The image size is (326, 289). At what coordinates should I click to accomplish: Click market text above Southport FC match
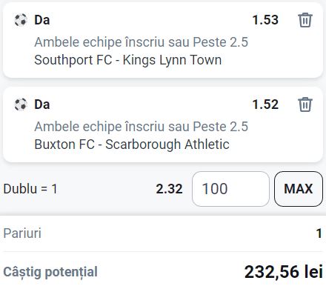(x=141, y=42)
